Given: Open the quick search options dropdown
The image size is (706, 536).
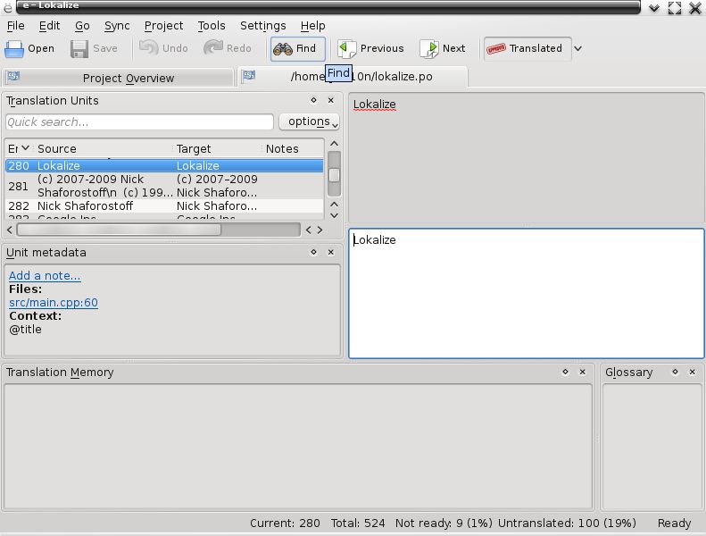Looking at the screenshot, I should (309, 121).
